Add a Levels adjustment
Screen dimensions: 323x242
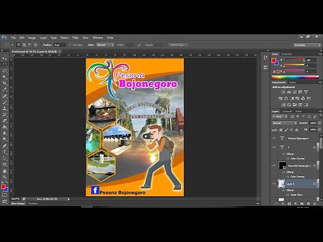289,92
